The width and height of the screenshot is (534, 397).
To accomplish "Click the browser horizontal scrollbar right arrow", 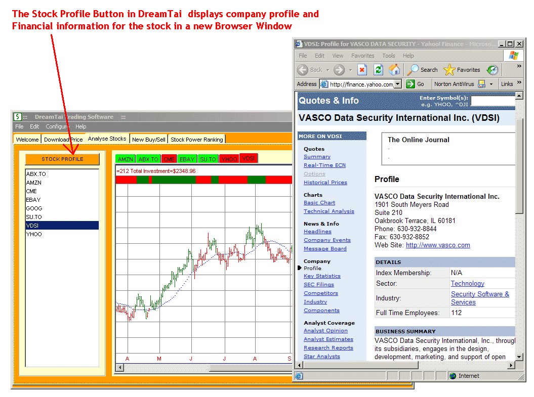I will (x=511, y=365).
